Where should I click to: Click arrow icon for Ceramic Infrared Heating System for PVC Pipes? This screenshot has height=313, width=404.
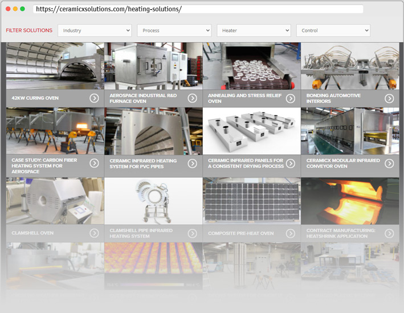point(192,163)
